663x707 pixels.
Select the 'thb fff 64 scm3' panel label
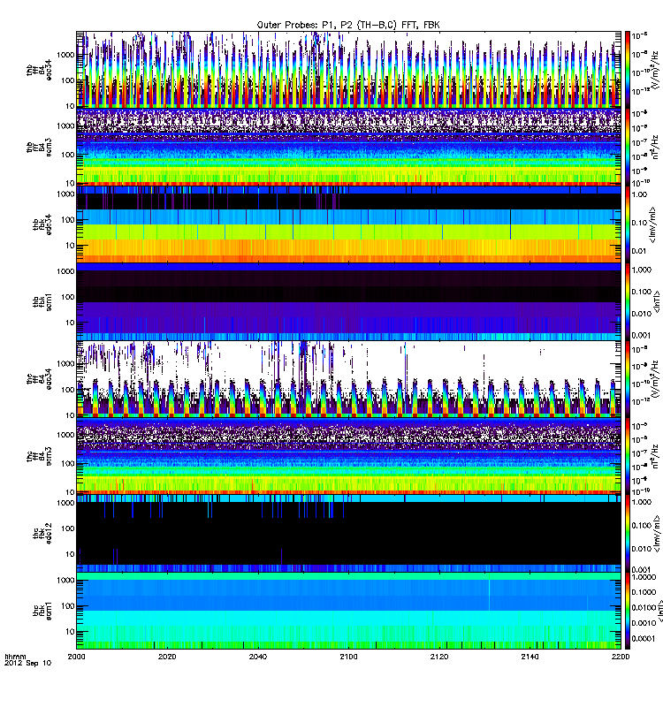39,148
